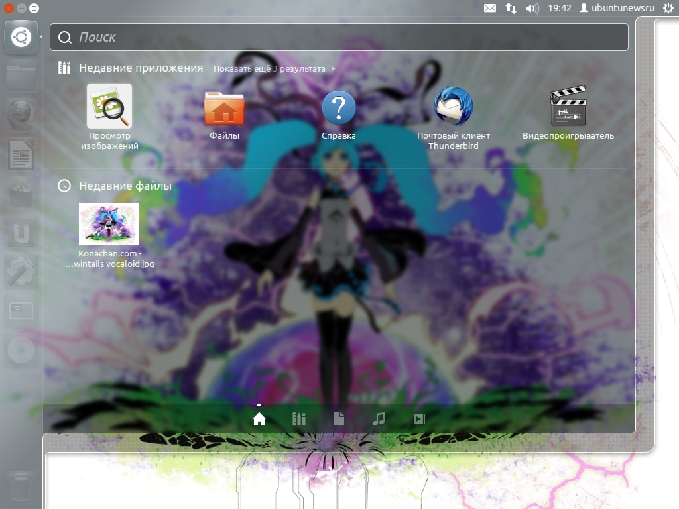The height and width of the screenshot is (509, 679).
Task: Click the minimize button of the Dash
Action: point(21,8)
